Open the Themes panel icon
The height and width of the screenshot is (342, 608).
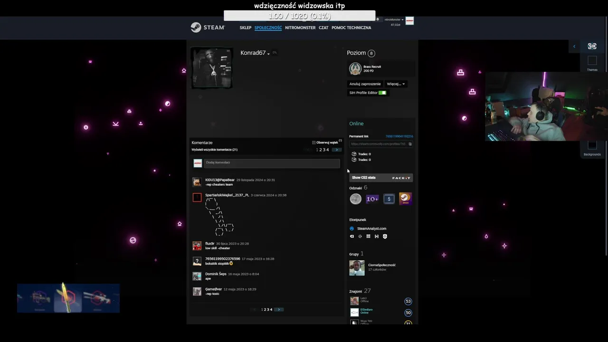coord(592,60)
